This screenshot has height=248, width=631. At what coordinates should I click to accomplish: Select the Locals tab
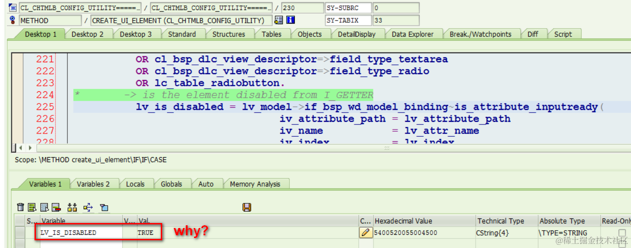click(x=135, y=184)
